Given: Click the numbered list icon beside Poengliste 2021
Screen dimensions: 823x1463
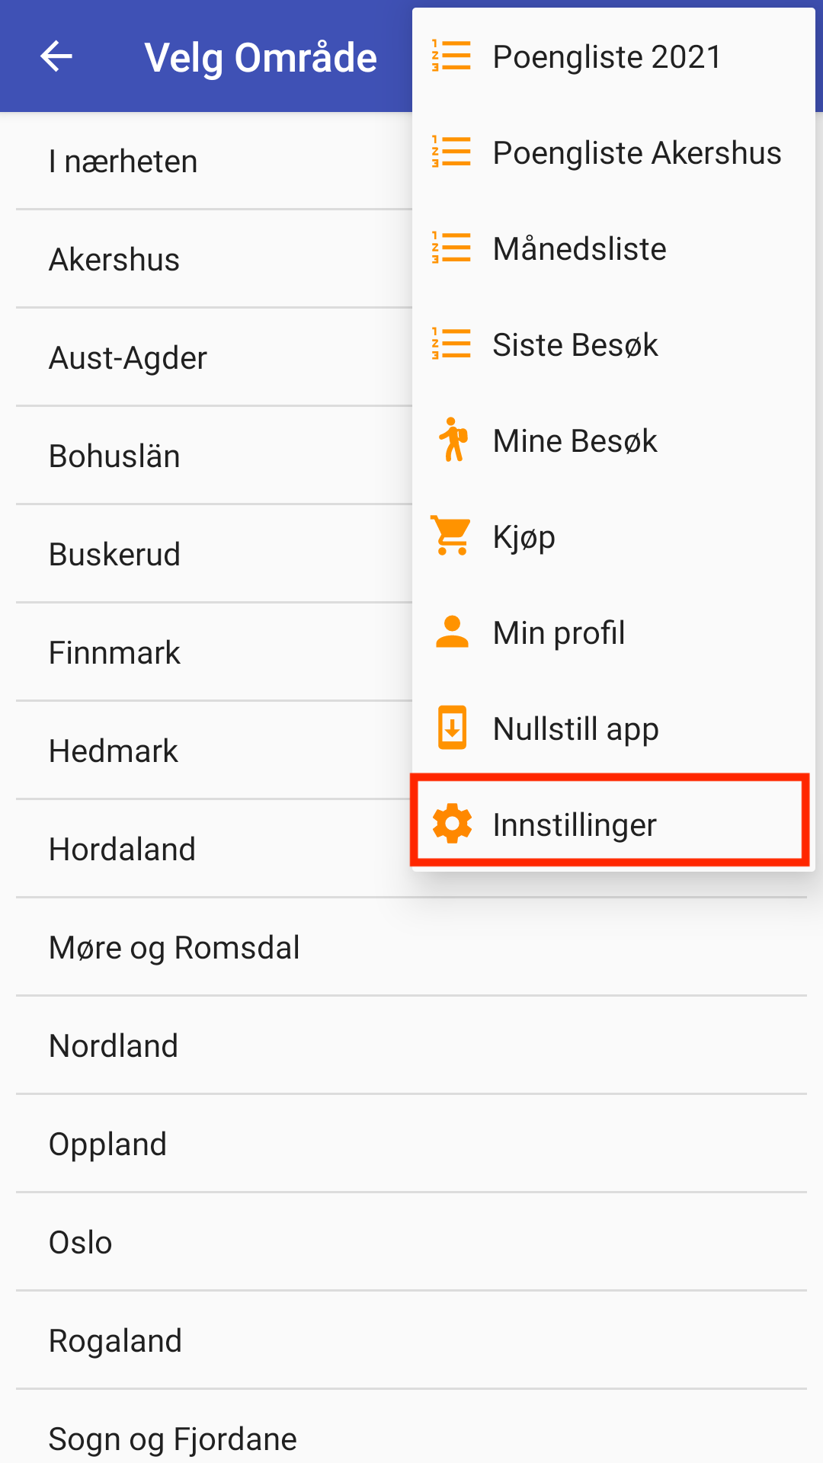Looking at the screenshot, I should coord(452,56).
